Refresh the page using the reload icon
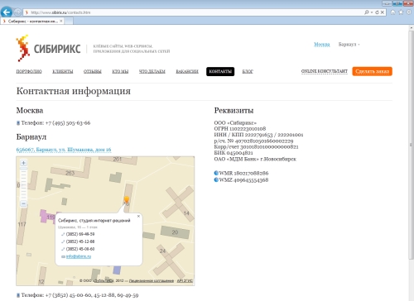Screen dimensions: 414x301 point(377,12)
